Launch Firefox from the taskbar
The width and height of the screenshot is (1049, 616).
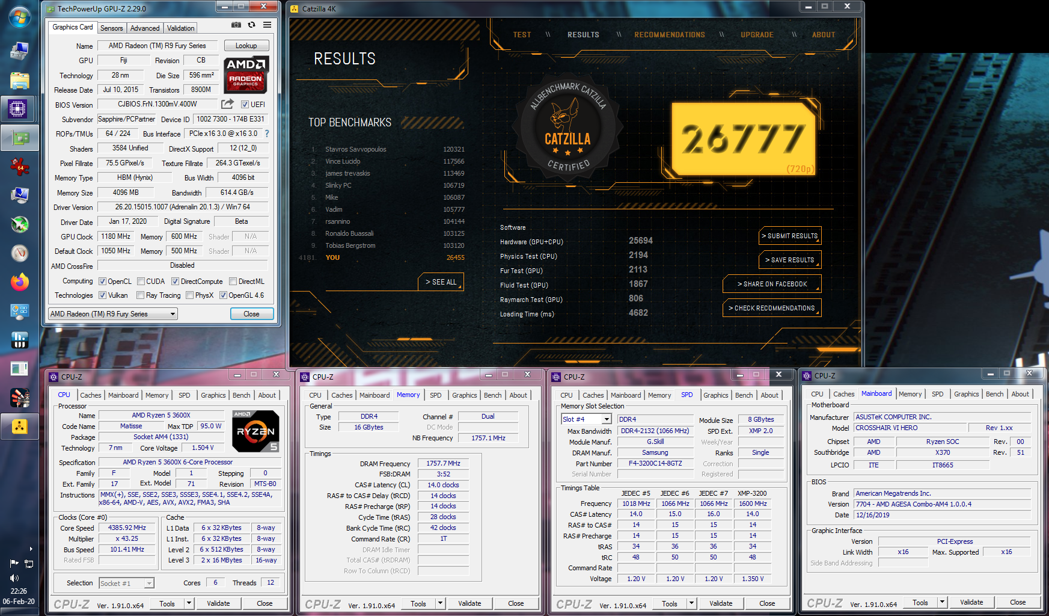coord(19,282)
